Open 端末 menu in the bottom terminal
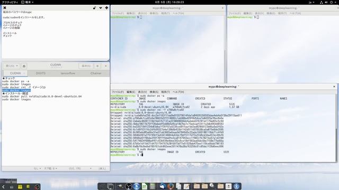The image size is (339, 190). pyautogui.click(x=165, y=92)
